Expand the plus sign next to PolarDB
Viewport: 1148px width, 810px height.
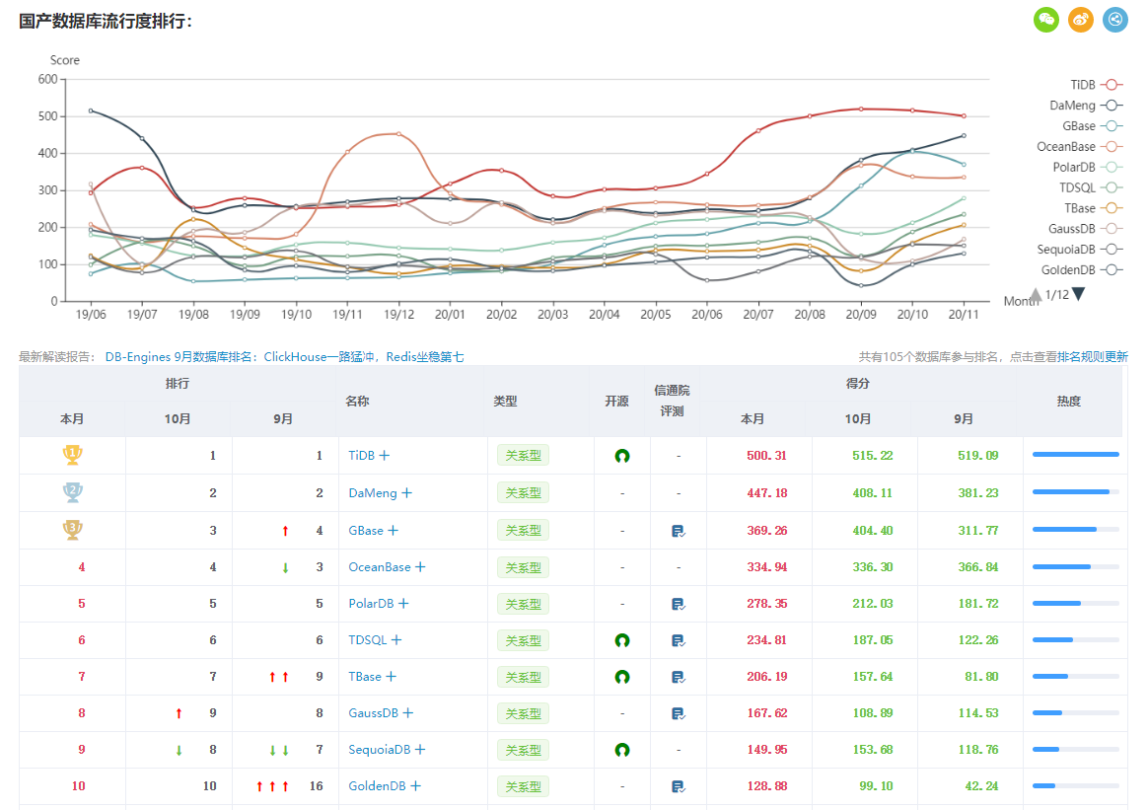403,604
